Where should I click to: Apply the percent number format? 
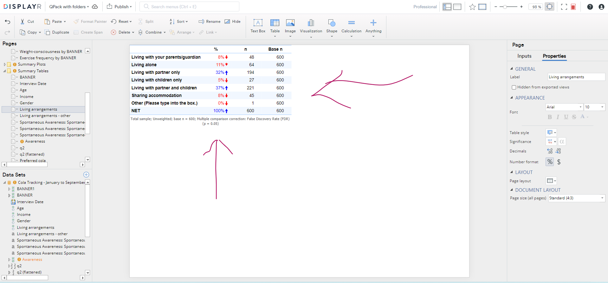(x=550, y=162)
